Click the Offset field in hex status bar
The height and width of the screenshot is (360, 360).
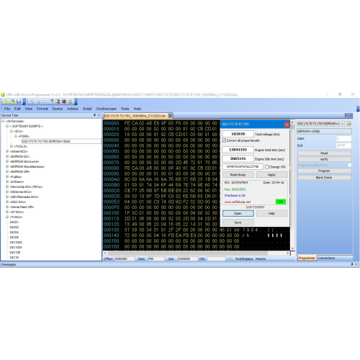(x=125, y=259)
